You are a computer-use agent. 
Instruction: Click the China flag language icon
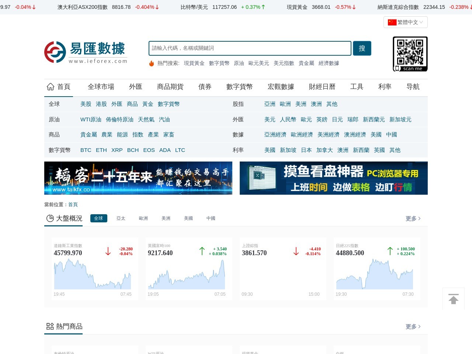392,22
